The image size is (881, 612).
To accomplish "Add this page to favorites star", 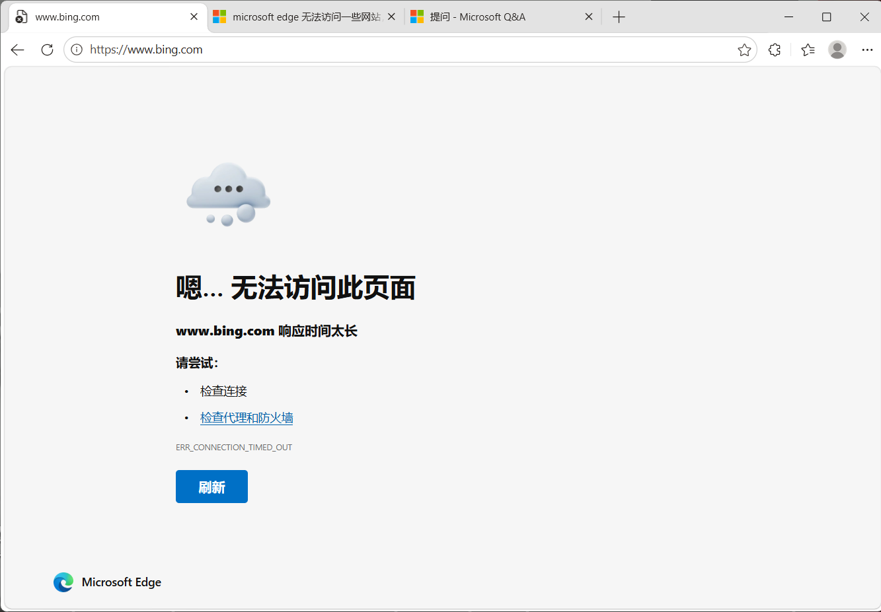I will click(x=744, y=50).
